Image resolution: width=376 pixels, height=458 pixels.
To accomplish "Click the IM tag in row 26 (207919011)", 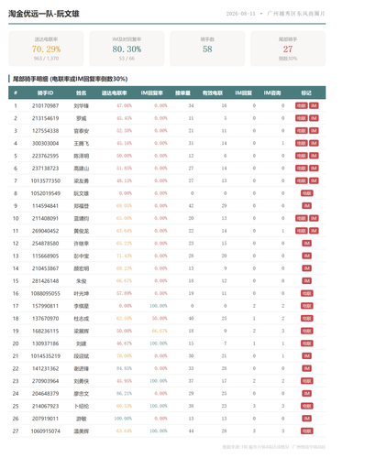I will [307, 419].
